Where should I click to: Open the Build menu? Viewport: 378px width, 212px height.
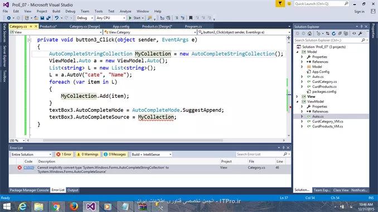(56, 11)
